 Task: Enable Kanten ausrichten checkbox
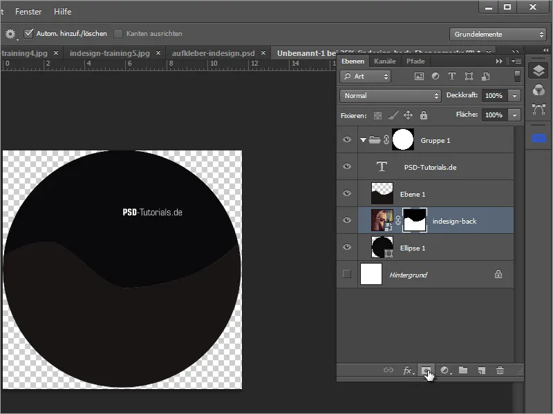118,34
